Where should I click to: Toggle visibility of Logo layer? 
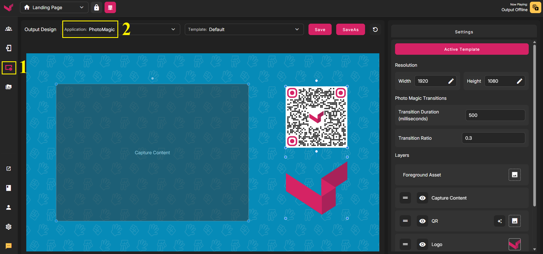[422, 244]
